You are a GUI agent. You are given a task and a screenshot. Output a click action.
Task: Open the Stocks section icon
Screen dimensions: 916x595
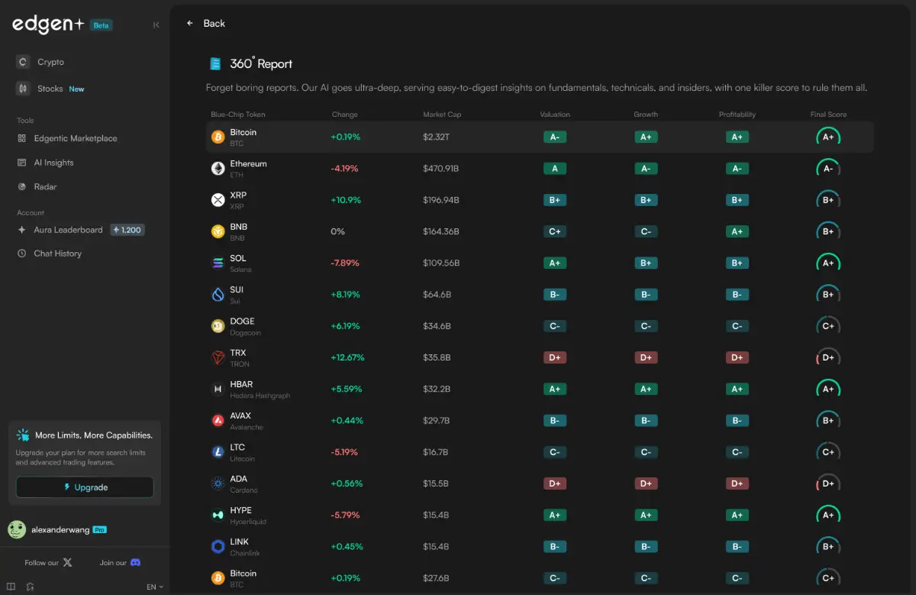(x=23, y=89)
